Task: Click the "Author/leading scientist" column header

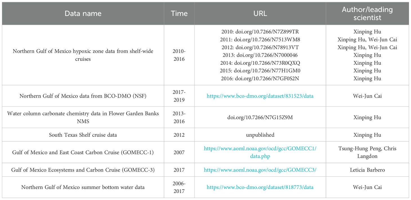Action: [x=367, y=14]
